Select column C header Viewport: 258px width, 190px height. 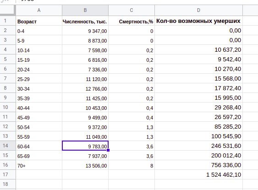[132, 10]
